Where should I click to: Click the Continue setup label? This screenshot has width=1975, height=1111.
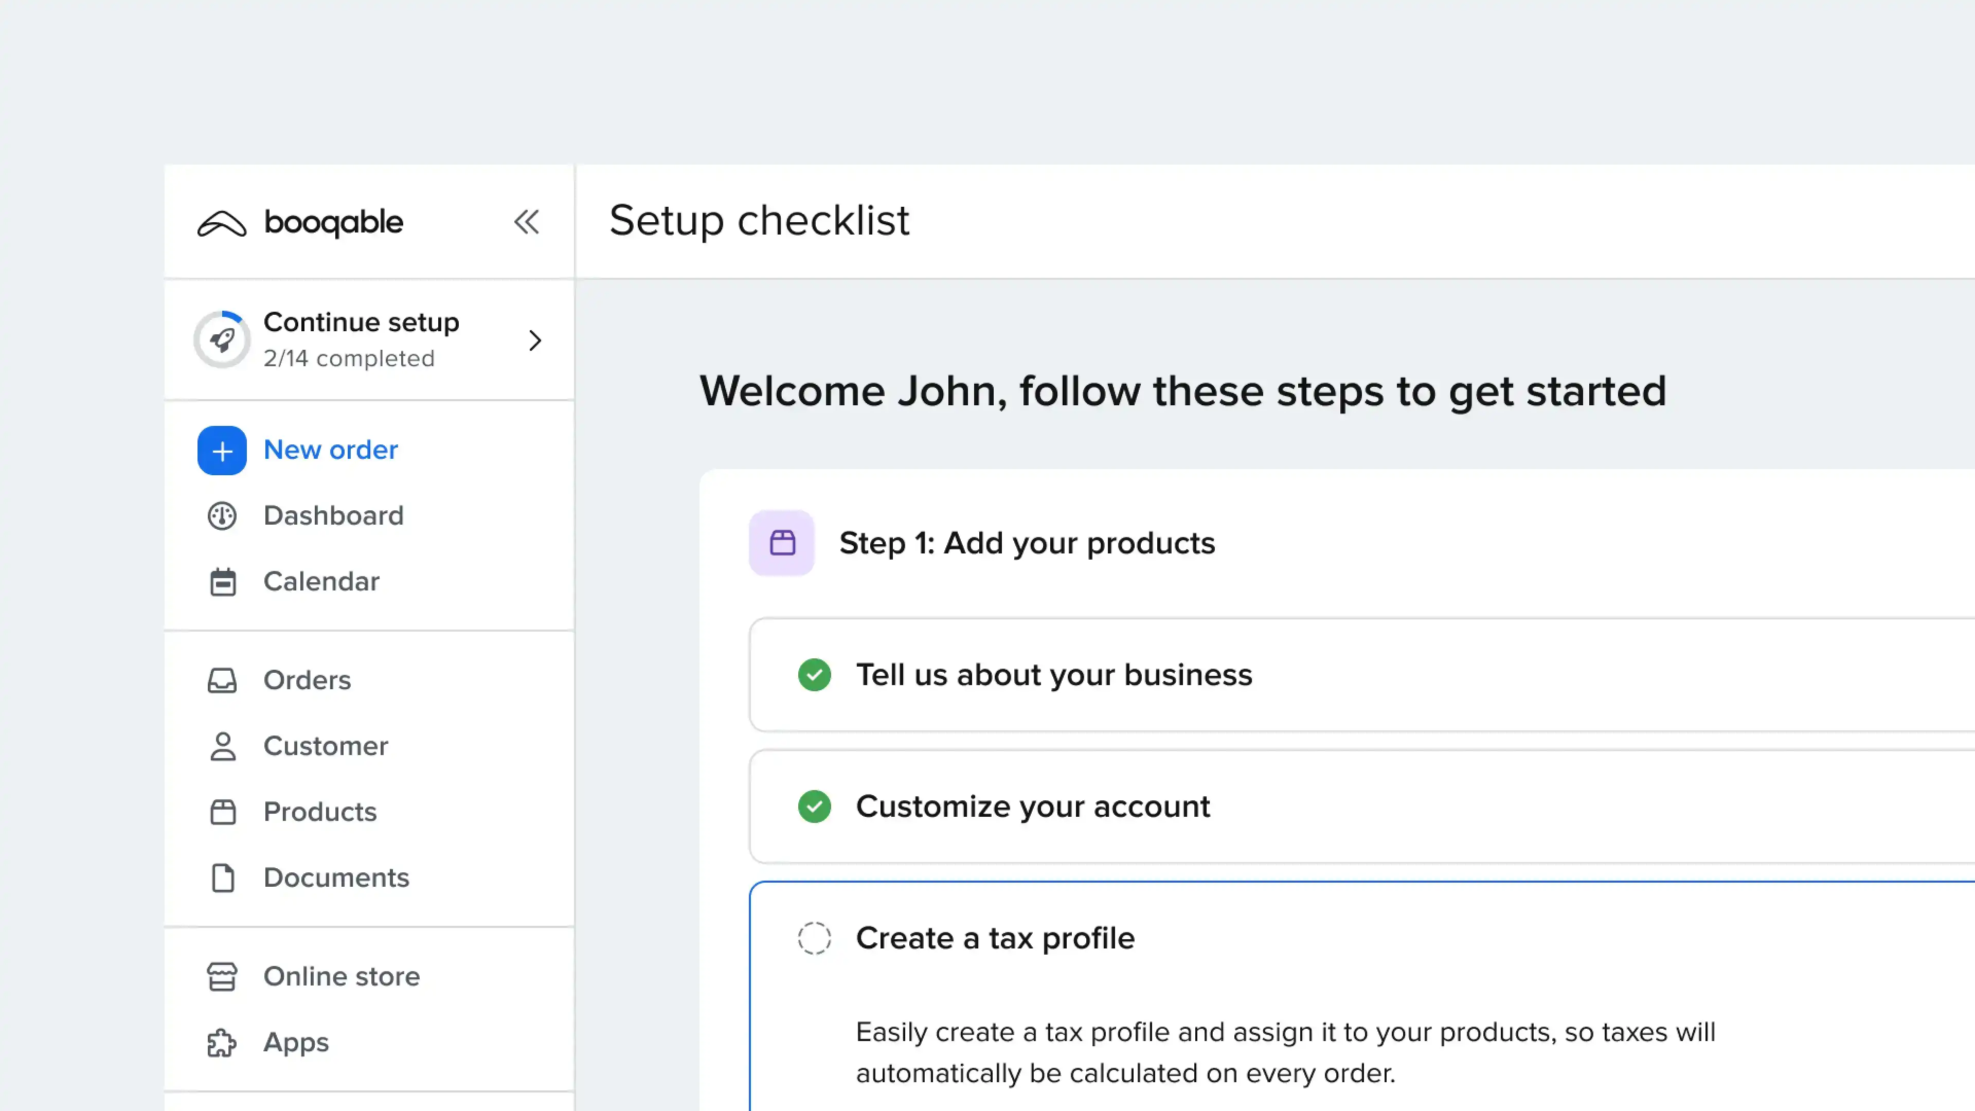(361, 322)
